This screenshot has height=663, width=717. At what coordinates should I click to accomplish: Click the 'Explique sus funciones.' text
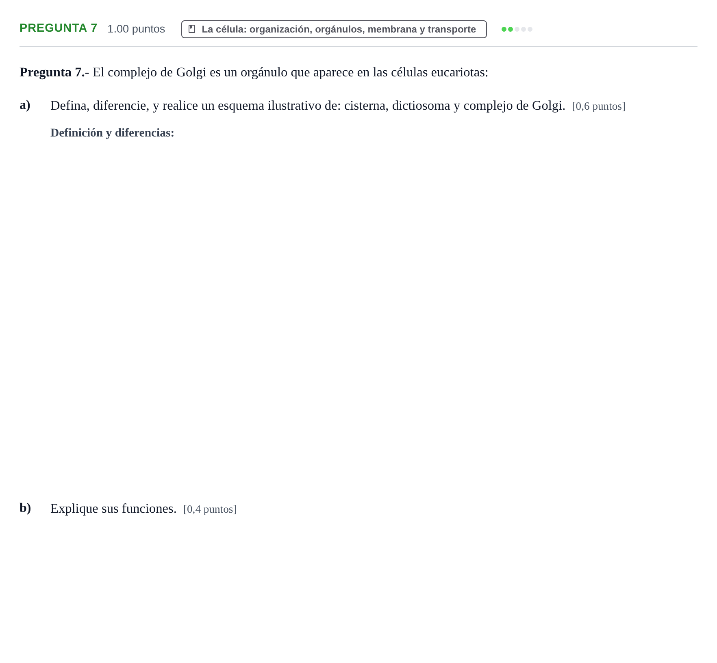point(113,509)
